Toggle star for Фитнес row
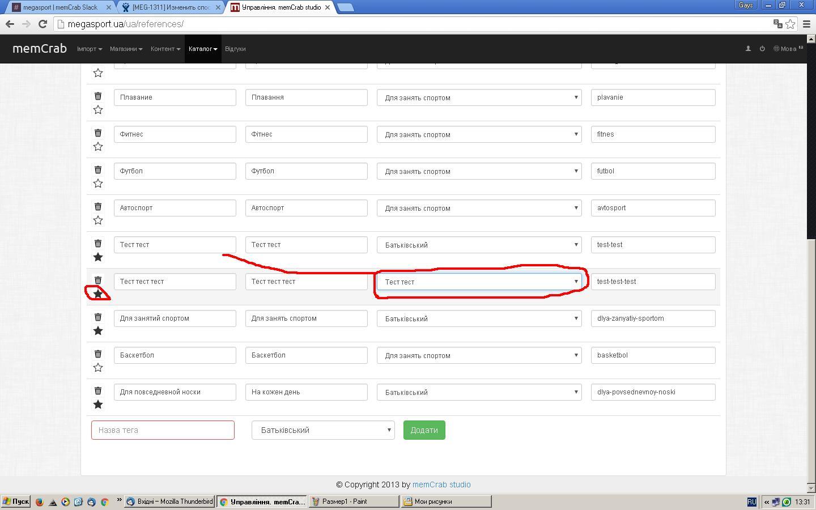Viewport: 816px width, 510px height. tap(98, 147)
